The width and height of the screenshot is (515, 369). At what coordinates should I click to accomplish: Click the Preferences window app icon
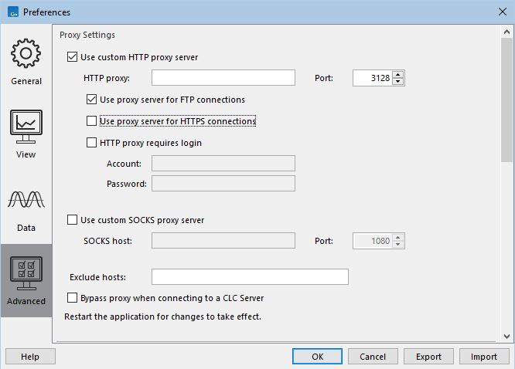[x=12, y=12]
